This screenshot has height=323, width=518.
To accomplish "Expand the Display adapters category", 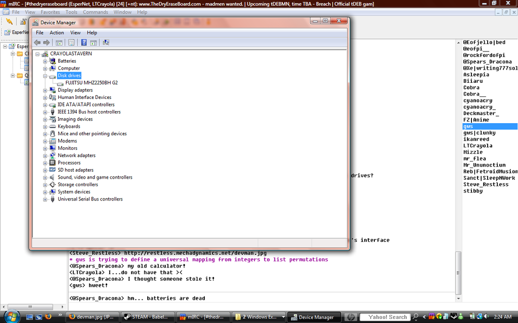I will click(x=45, y=90).
